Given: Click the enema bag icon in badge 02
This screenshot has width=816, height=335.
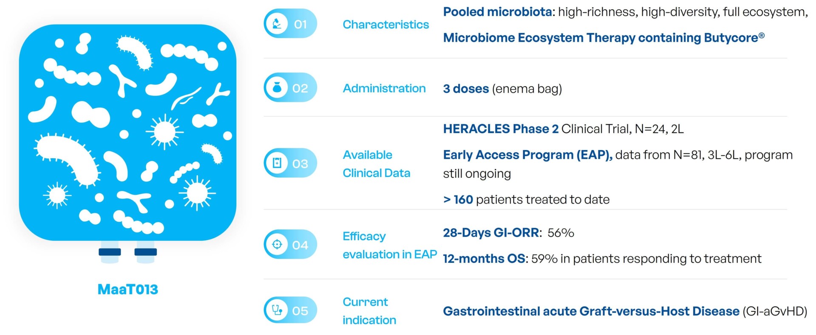Looking at the screenshot, I should point(277,88).
